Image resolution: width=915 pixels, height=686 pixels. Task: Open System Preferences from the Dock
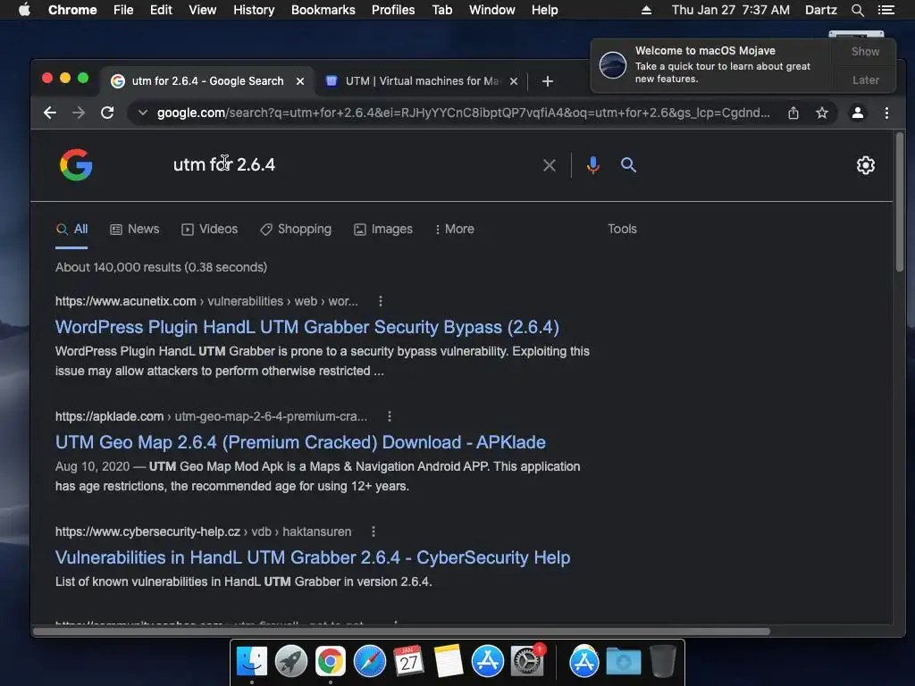[x=527, y=662]
